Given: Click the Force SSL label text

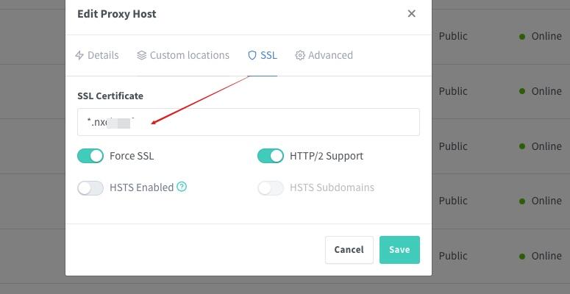Looking at the screenshot, I should [x=132, y=156].
